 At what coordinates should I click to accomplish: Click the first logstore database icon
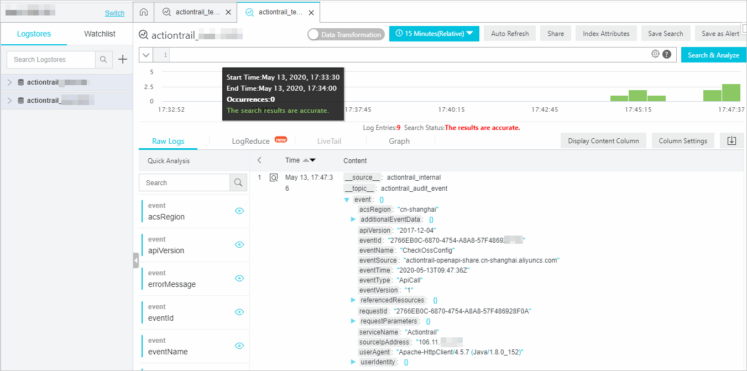(x=21, y=82)
